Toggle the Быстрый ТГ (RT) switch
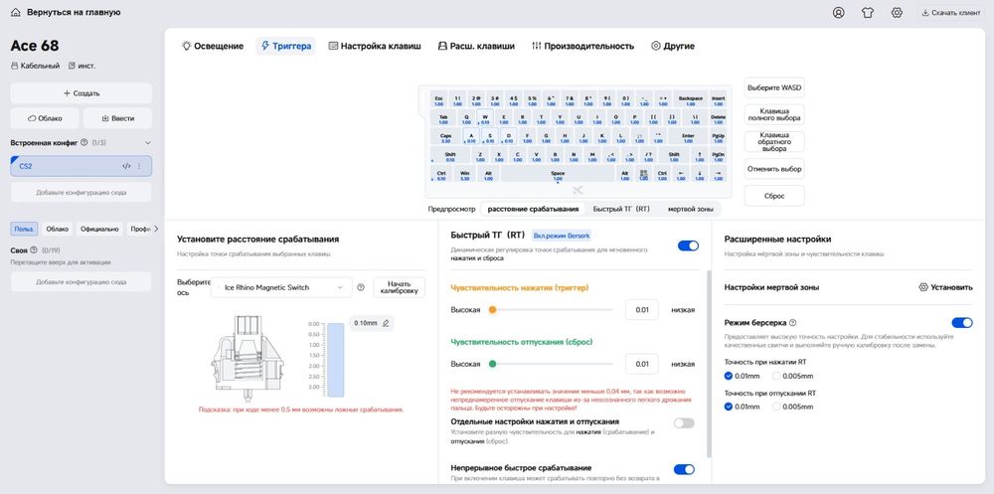This screenshot has width=994, height=494. pos(688,246)
